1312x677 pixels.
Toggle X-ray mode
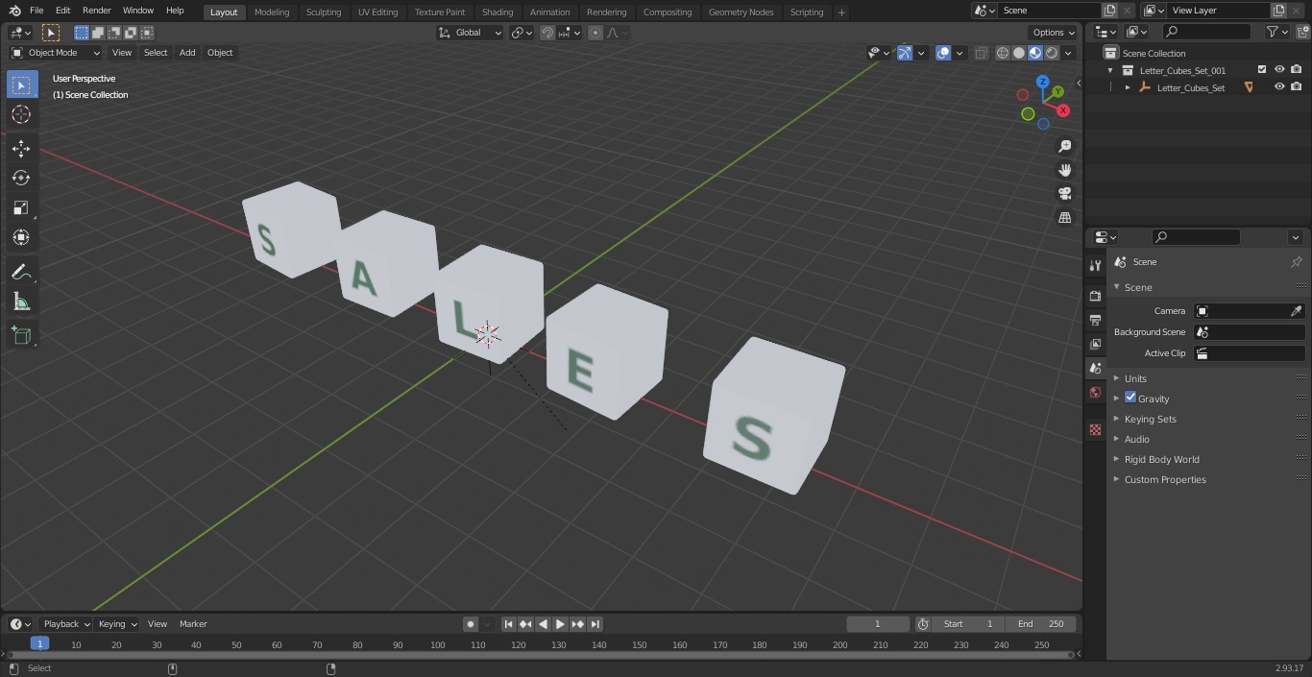pos(981,53)
